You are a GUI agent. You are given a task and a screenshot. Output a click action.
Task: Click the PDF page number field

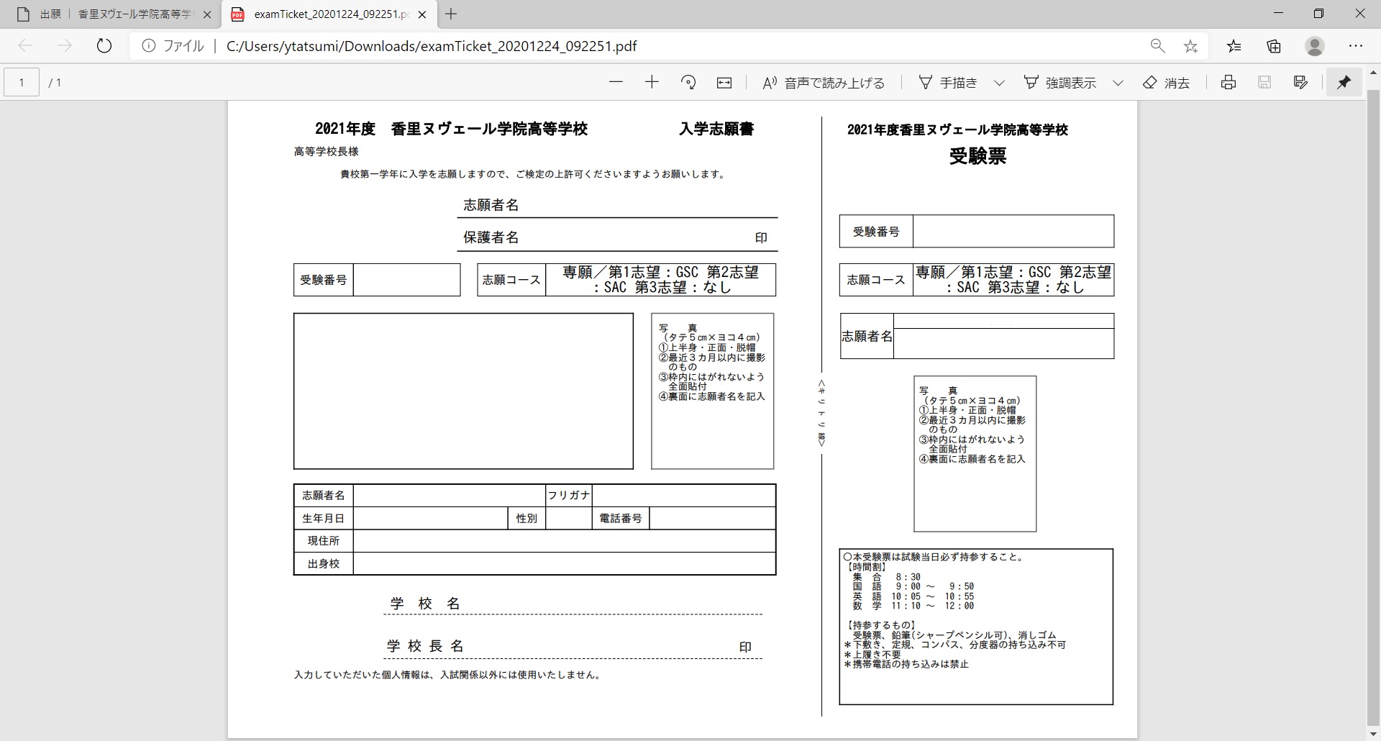coord(22,82)
